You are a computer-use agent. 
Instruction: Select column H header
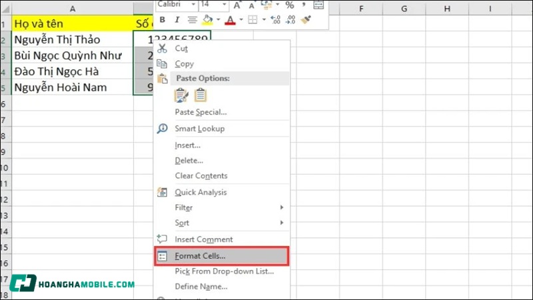[x=447, y=9]
